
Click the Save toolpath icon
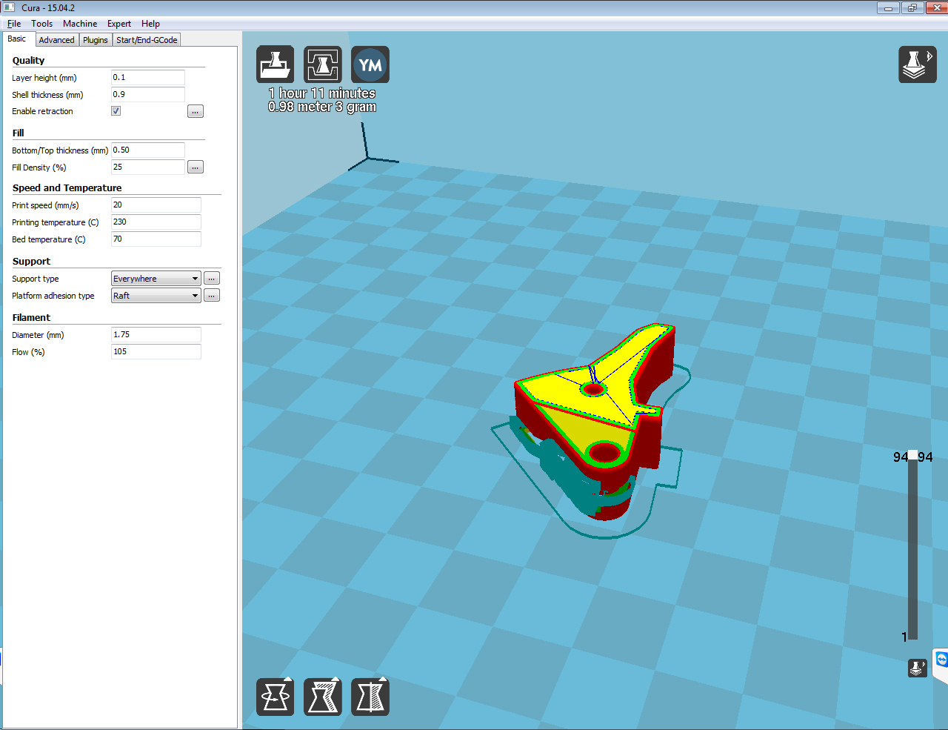point(323,64)
